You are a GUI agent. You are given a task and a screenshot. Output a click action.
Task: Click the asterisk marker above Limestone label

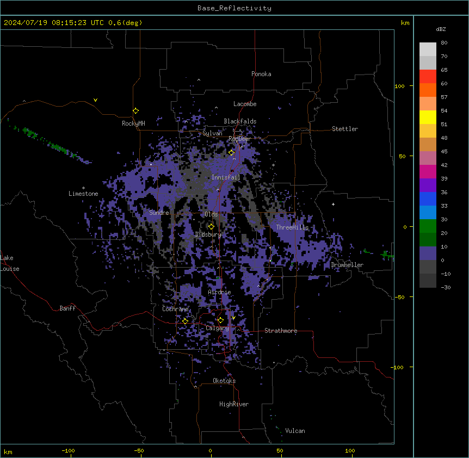(83, 188)
